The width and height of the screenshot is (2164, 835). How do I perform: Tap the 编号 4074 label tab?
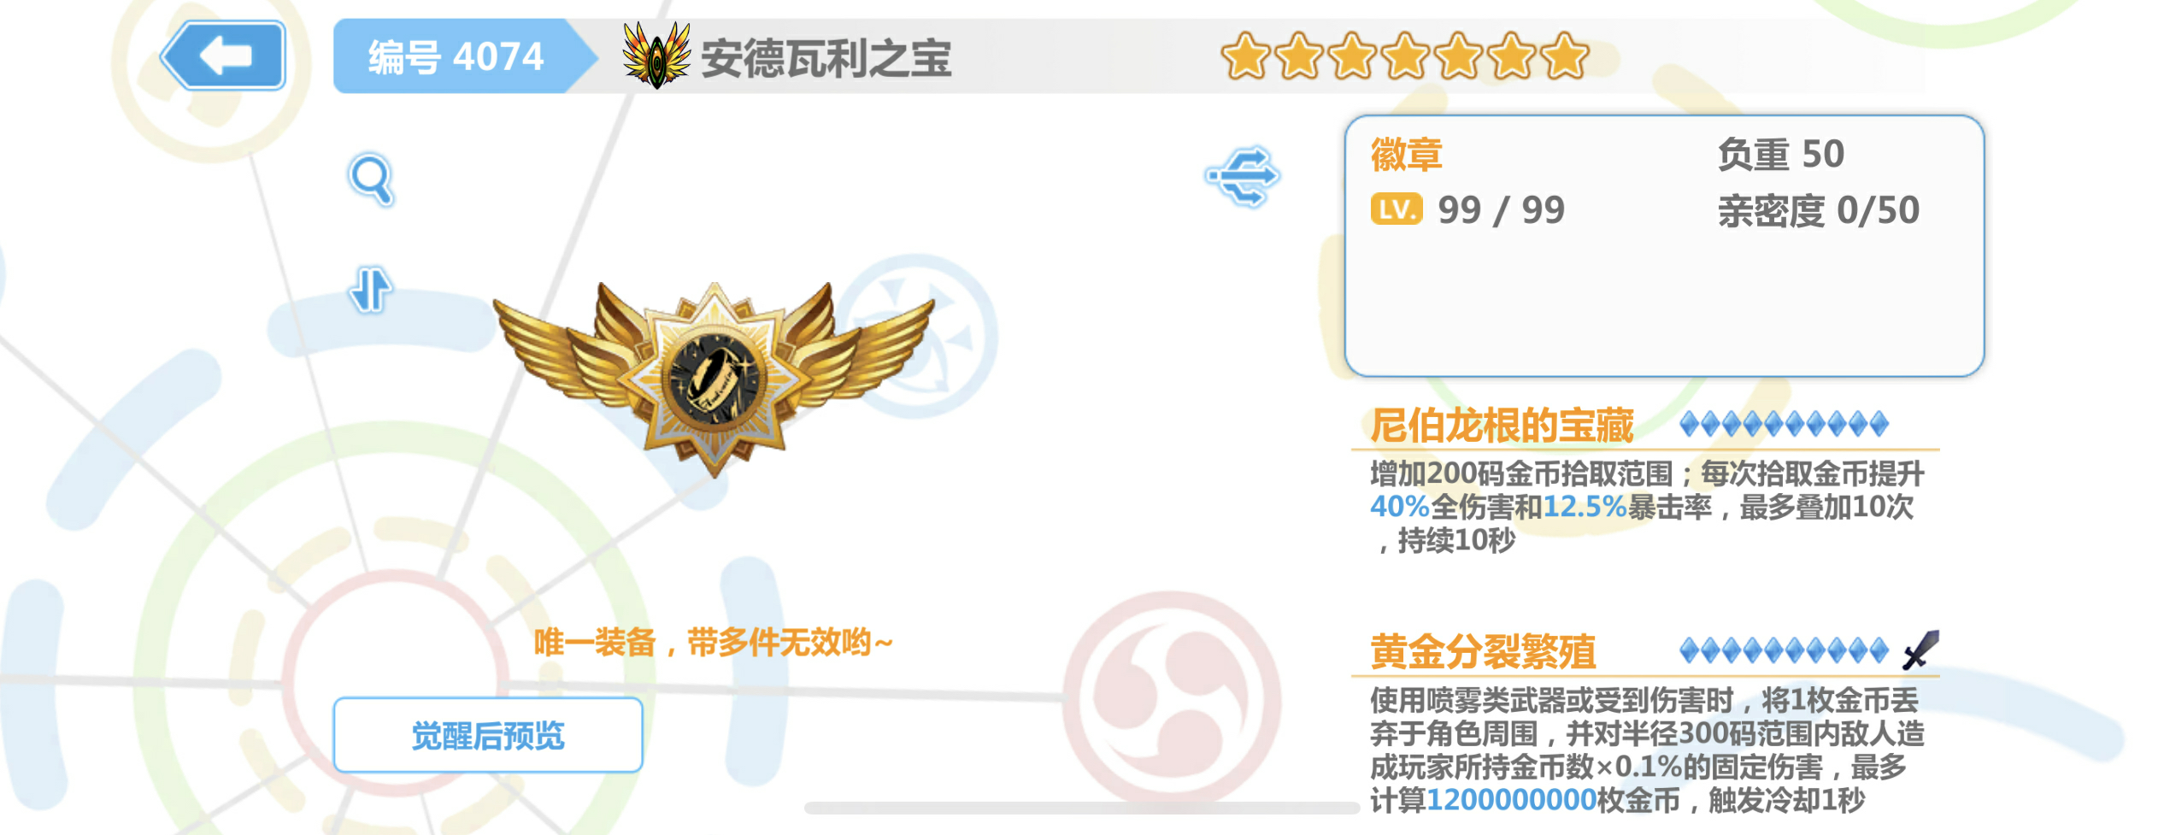(x=456, y=56)
